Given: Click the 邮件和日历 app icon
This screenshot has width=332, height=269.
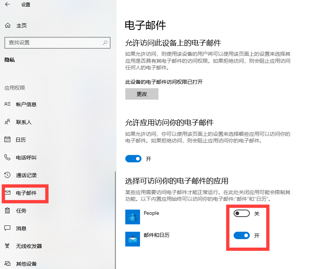Looking at the screenshot, I should tap(133, 239).
